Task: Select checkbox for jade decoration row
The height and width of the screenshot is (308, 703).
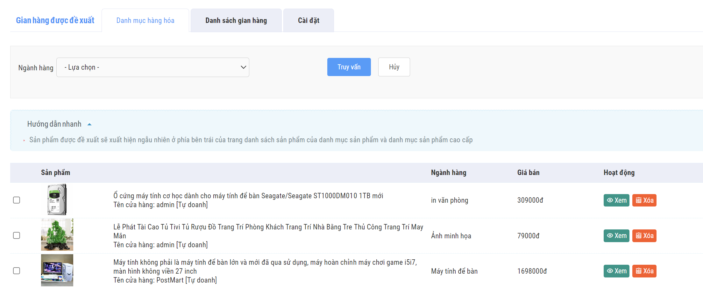Action: click(x=17, y=235)
